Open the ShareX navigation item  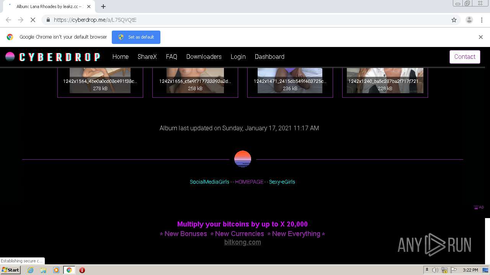[147, 57]
